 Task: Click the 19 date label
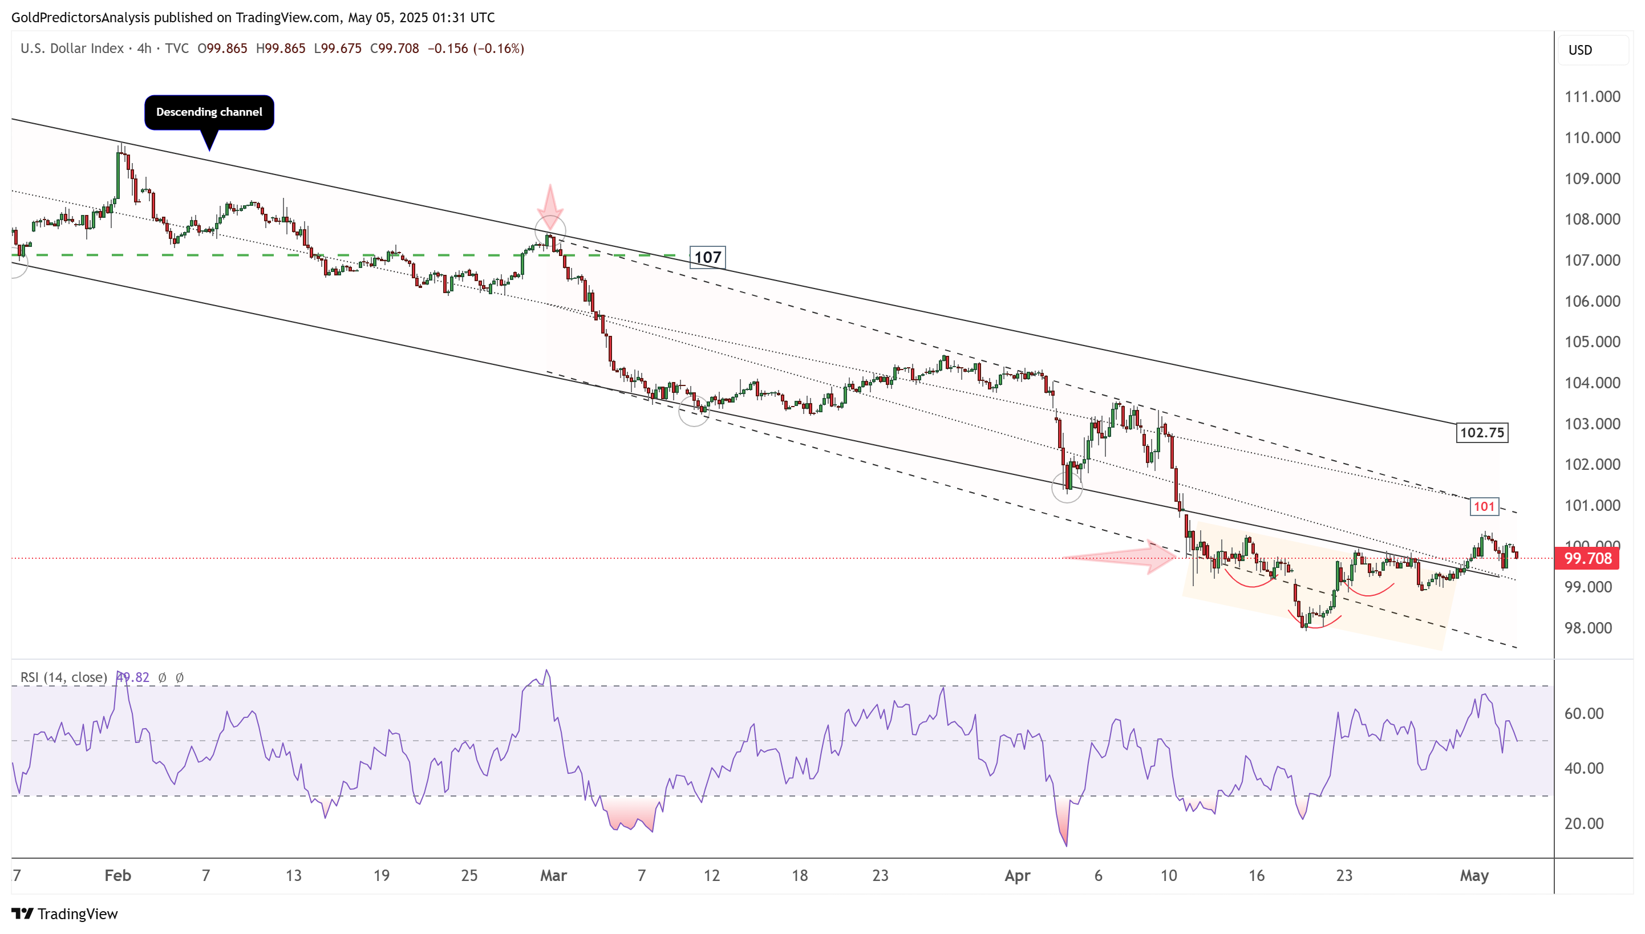tap(381, 876)
